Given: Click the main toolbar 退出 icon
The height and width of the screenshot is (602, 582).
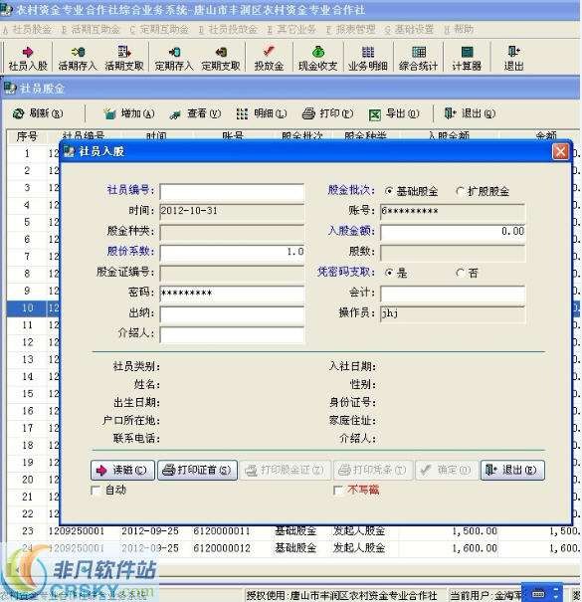Looking at the screenshot, I should point(513,58).
